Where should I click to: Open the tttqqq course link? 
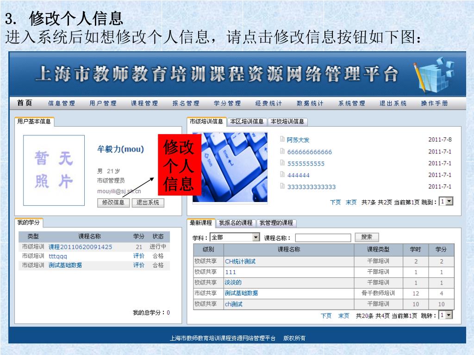pyautogui.click(x=58, y=256)
